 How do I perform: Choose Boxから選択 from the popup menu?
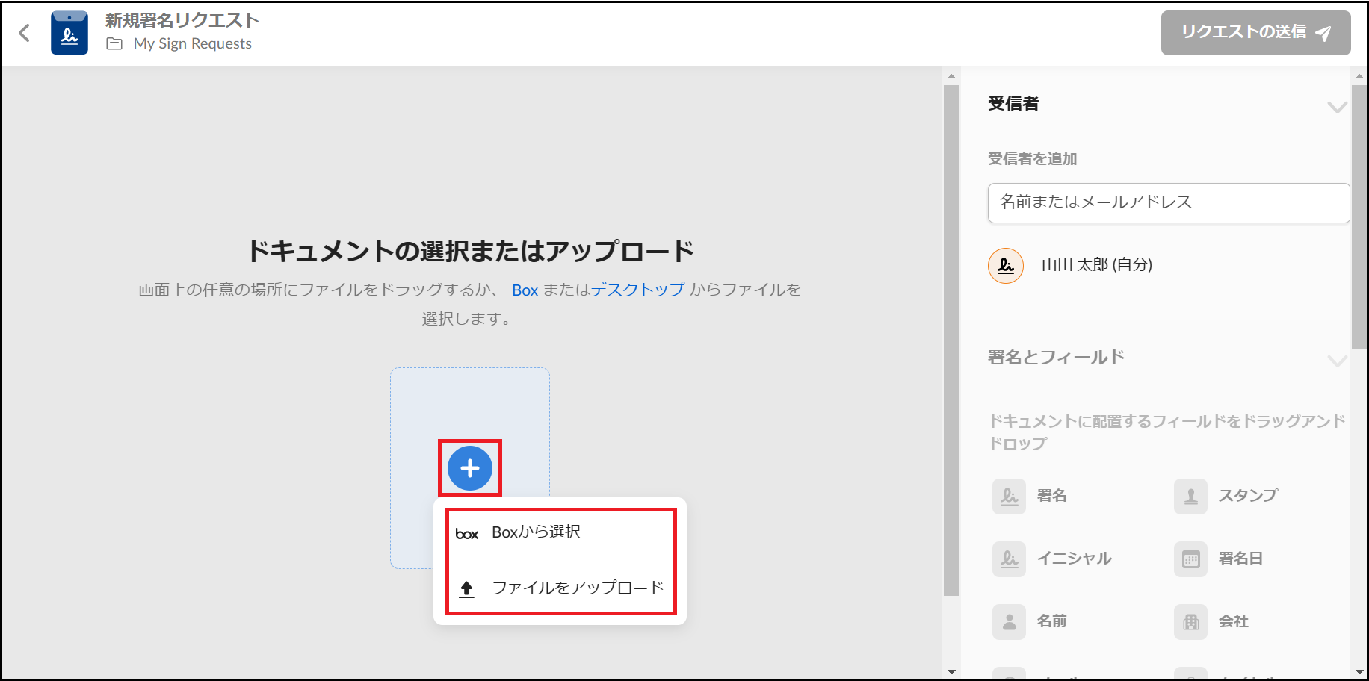(536, 532)
